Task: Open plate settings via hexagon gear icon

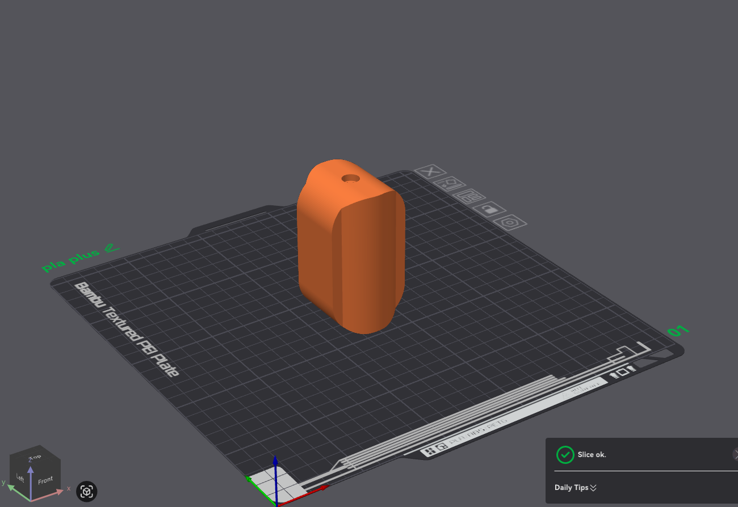Action: point(509,222)
